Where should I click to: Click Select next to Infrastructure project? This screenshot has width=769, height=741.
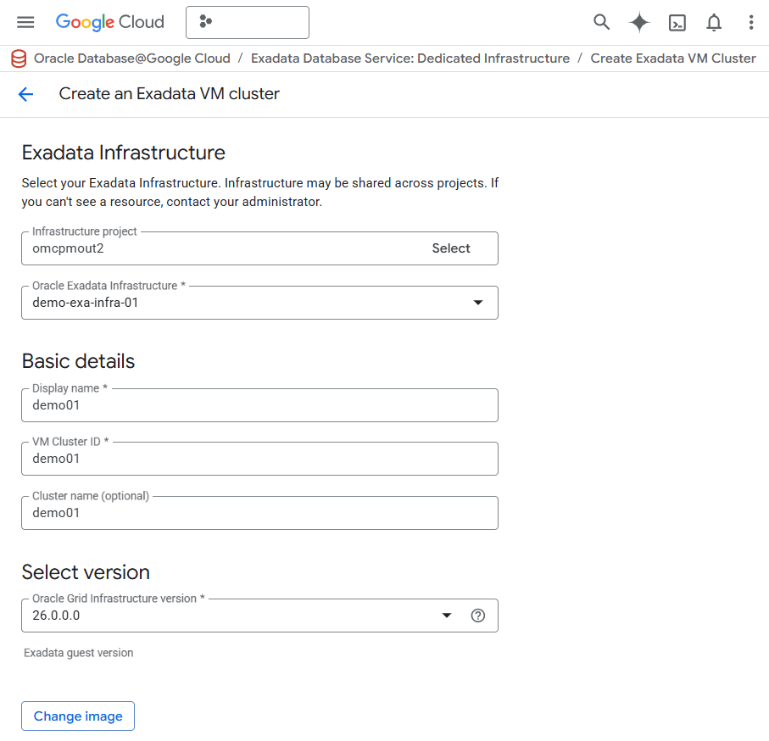[x=450, y=248]
